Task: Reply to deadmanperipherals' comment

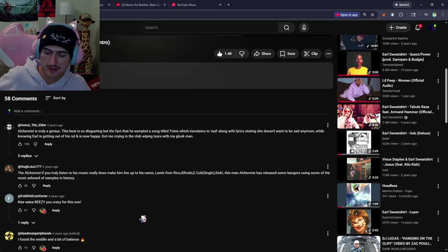Action: tap(56, 248)
